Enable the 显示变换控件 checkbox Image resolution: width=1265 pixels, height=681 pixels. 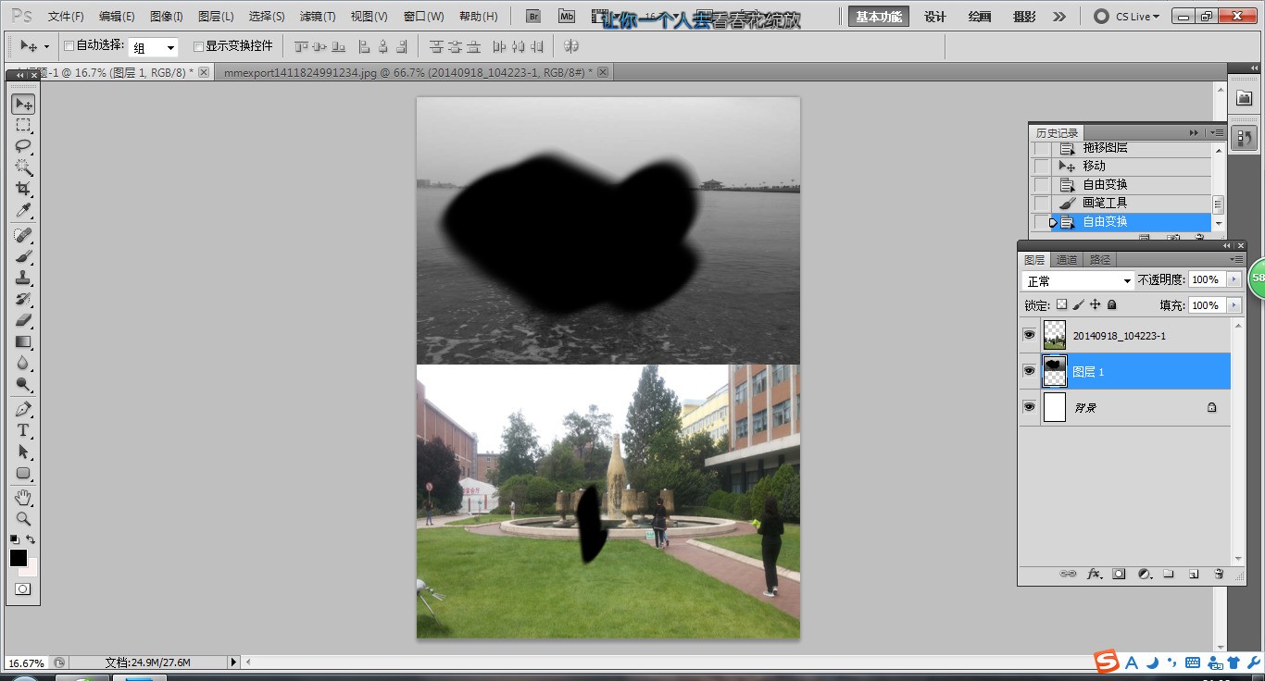pyautogui.click(x=198, y=46)
